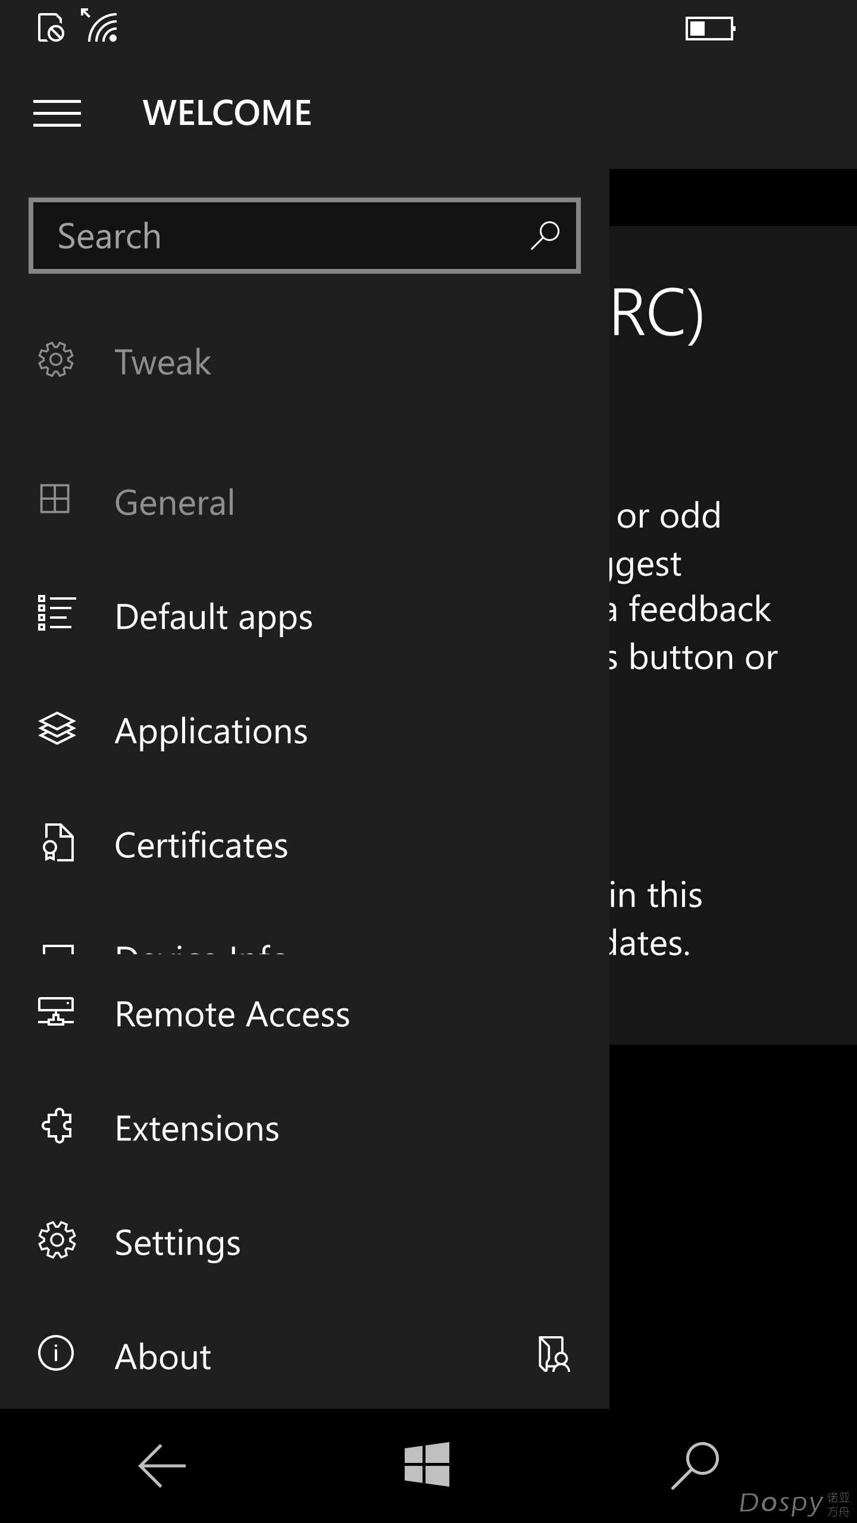Screen dimensions: 857x1523
Task: Open the Settings menu item
Action: [177, 1242]
